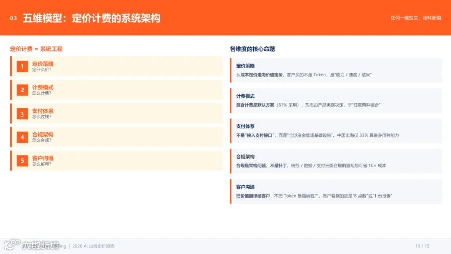Click the 定价策略 card about Token value pricing
This screenshot has width=451, height=254.
pos(336,70)
